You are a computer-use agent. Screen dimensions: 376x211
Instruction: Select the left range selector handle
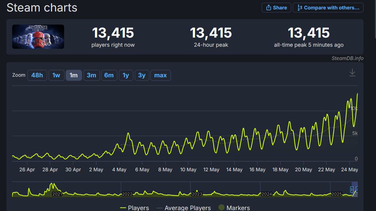(352, 189)
